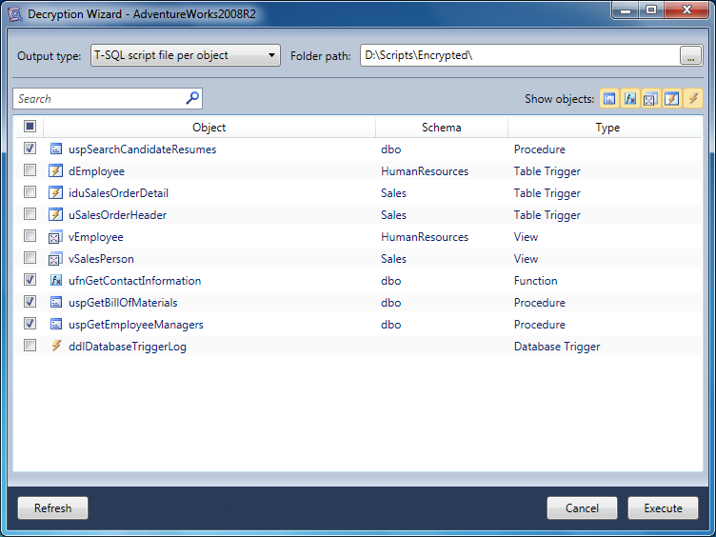Select the vEmployee object name
Image resolution: width=716 pixels, height=537 pixels.
96,237
